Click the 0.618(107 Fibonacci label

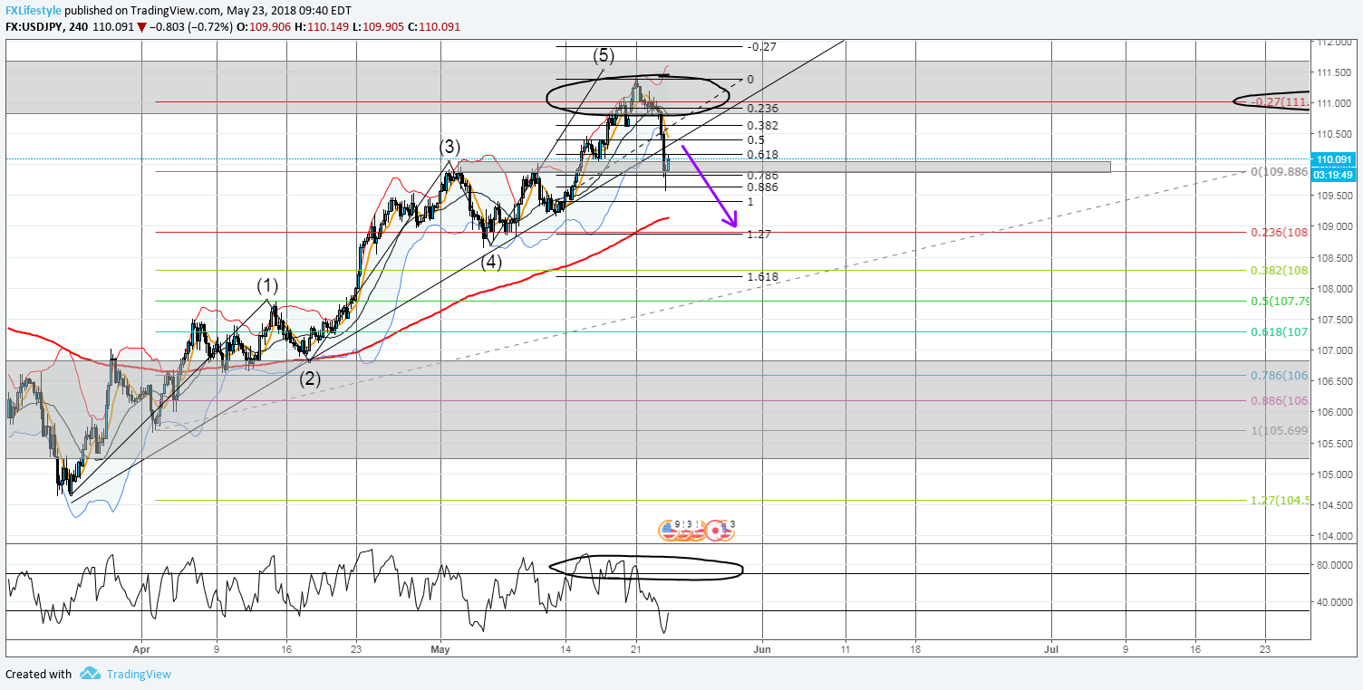click(1279, 331)
